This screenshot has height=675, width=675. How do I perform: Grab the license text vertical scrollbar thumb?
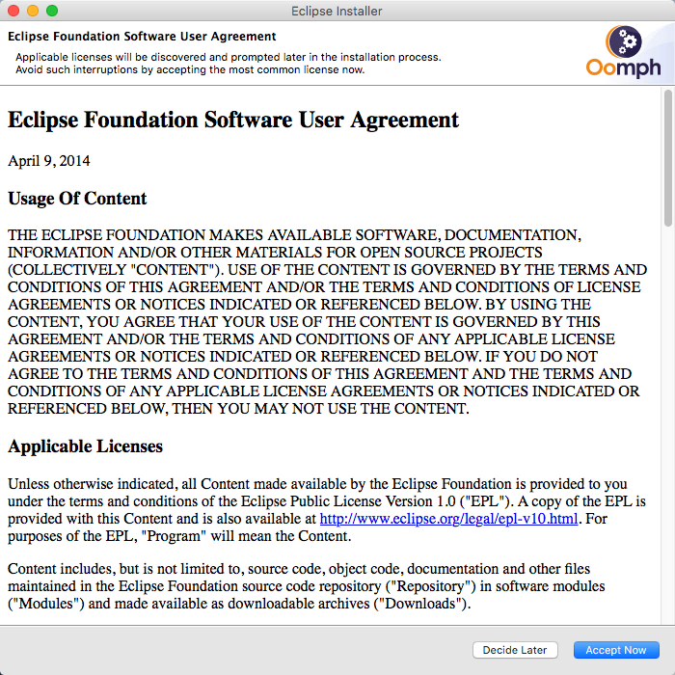click(667, 157)
